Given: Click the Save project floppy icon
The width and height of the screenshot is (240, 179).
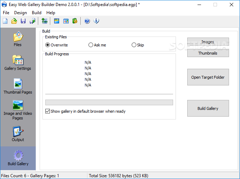Looking at the screenshot, I should coord(23,21).
